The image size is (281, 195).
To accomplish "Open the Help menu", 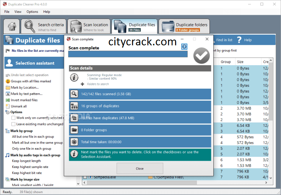I will (x=47, y=11).
